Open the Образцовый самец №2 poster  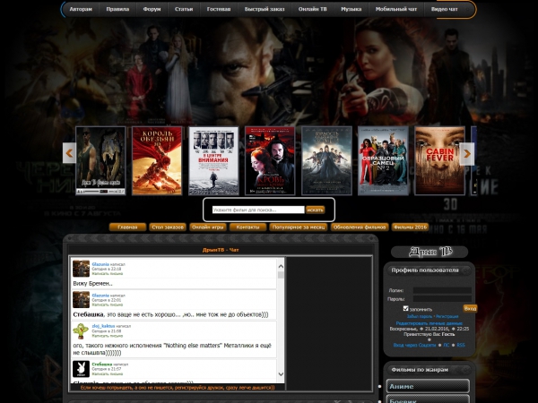coord(383,160)
